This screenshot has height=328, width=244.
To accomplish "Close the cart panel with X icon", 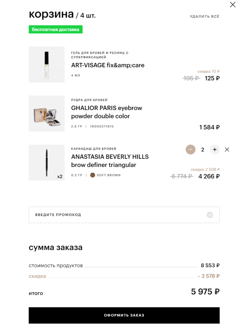I will (x=233, y=5).
